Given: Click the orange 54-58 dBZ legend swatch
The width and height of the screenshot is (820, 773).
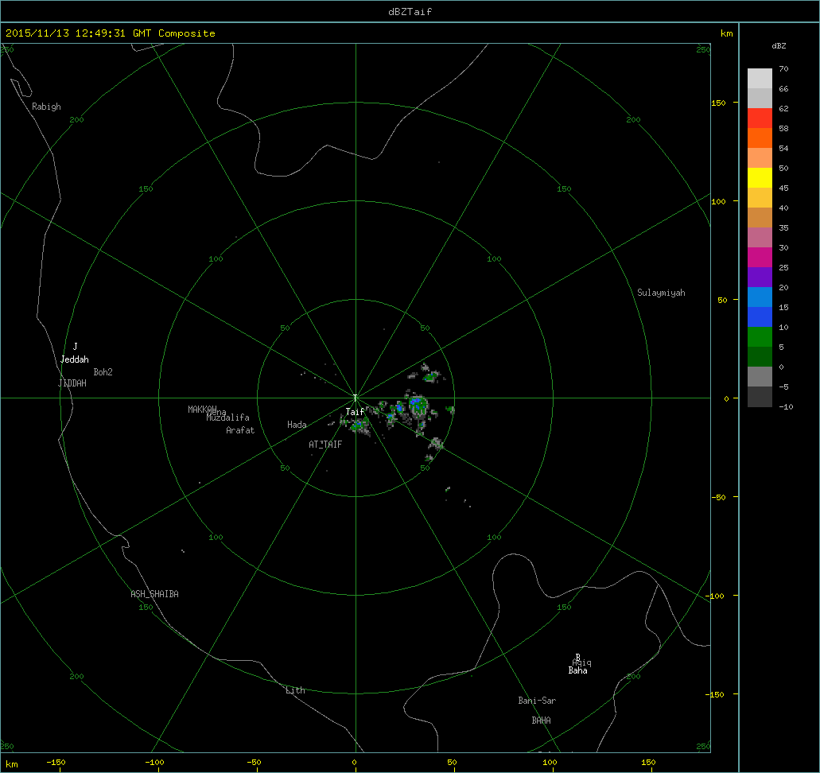Looking at the screenshot, I should tap(760, 138).
